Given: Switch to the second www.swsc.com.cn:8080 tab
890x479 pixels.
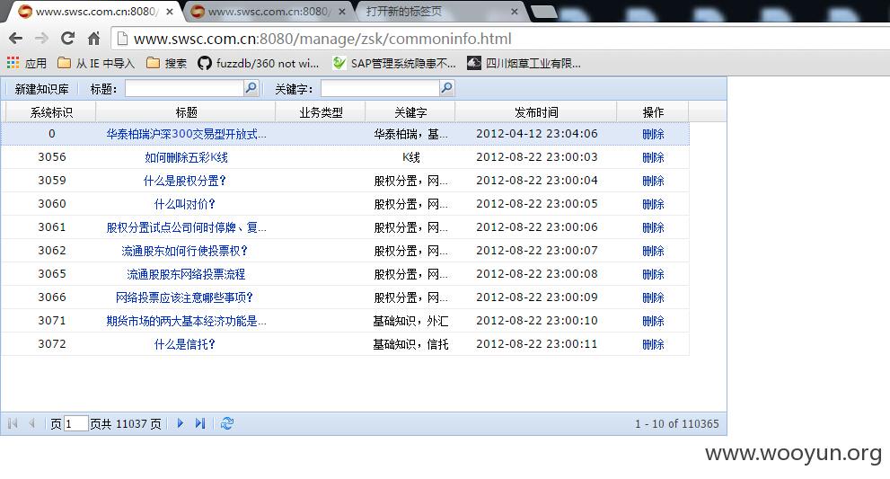Looking at the screenshot, I should tap(267, 12).
